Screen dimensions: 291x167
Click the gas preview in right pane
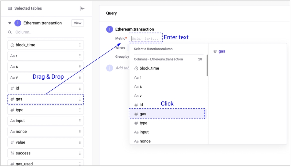(x=221, y=51)
